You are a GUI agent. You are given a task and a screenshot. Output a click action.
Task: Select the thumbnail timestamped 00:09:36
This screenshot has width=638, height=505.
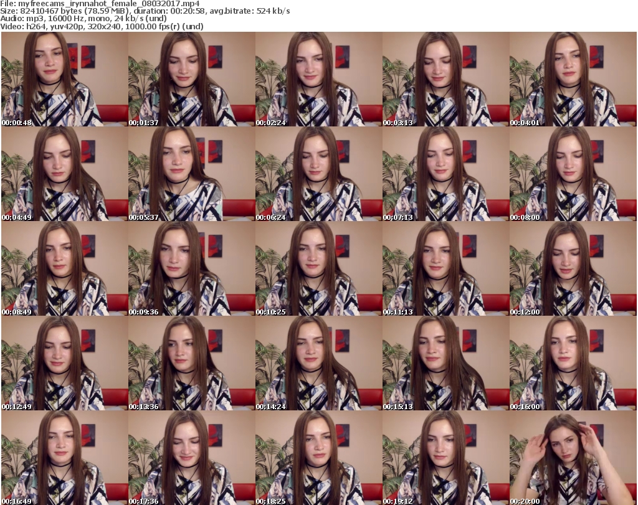pyautogui.click(x=192, y=269)
